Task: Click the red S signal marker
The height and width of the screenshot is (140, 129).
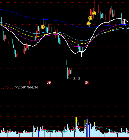Action: tap(30, 83)
